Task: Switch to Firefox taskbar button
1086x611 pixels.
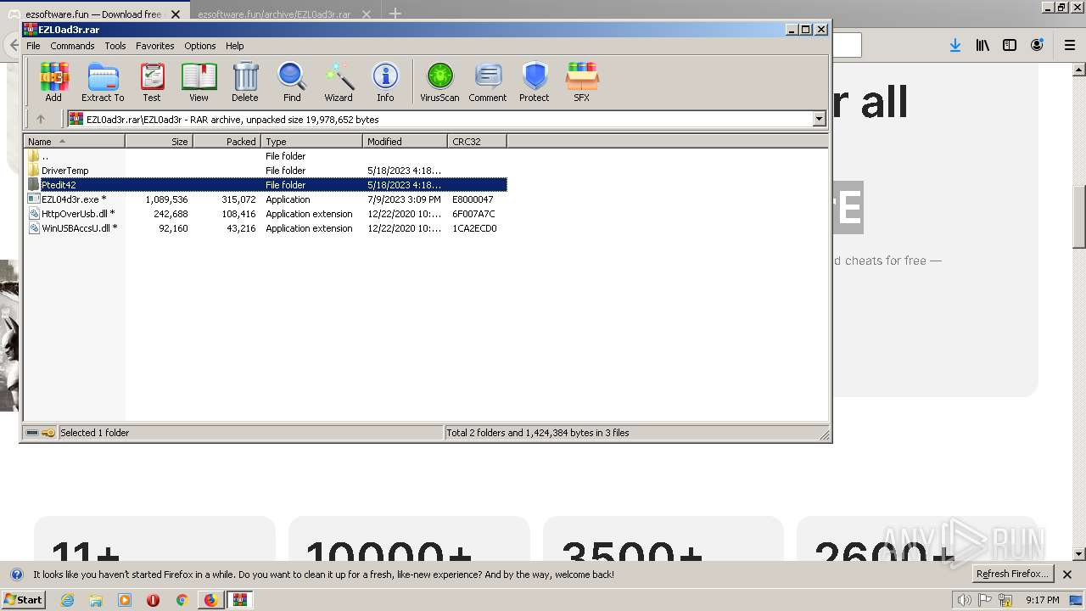Action: pos(210,600)
